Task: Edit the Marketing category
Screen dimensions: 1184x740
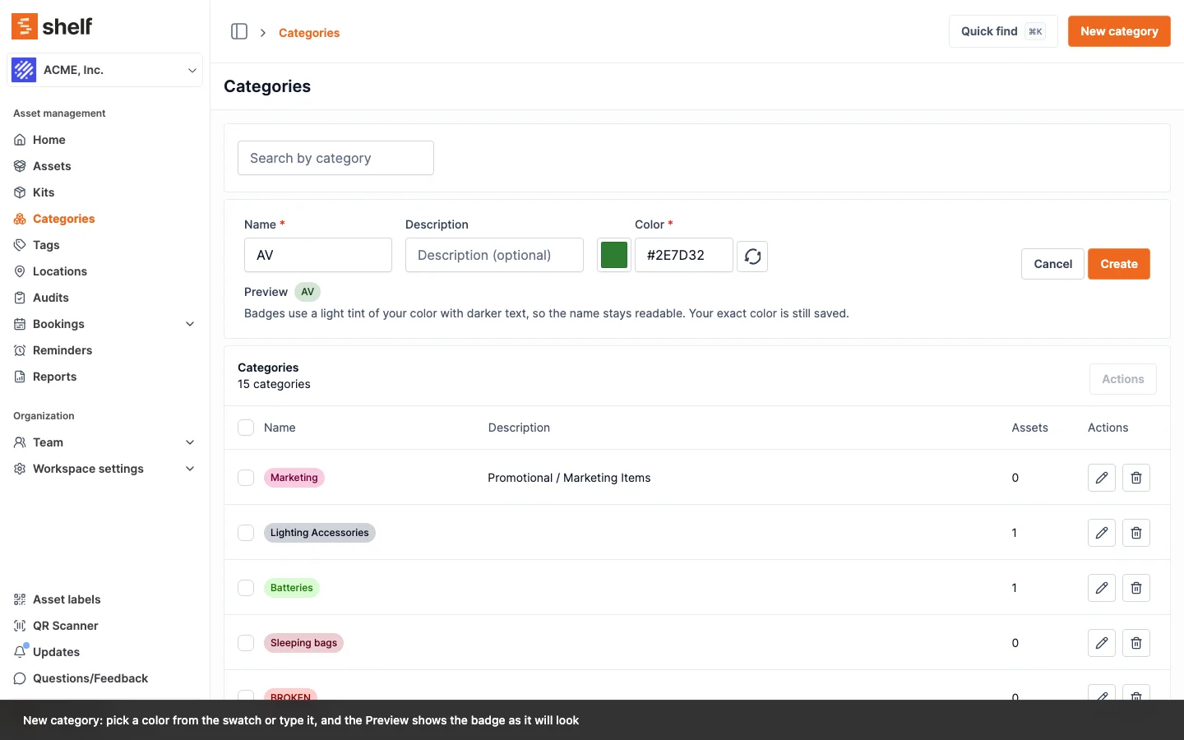Action: point(1102,478)
